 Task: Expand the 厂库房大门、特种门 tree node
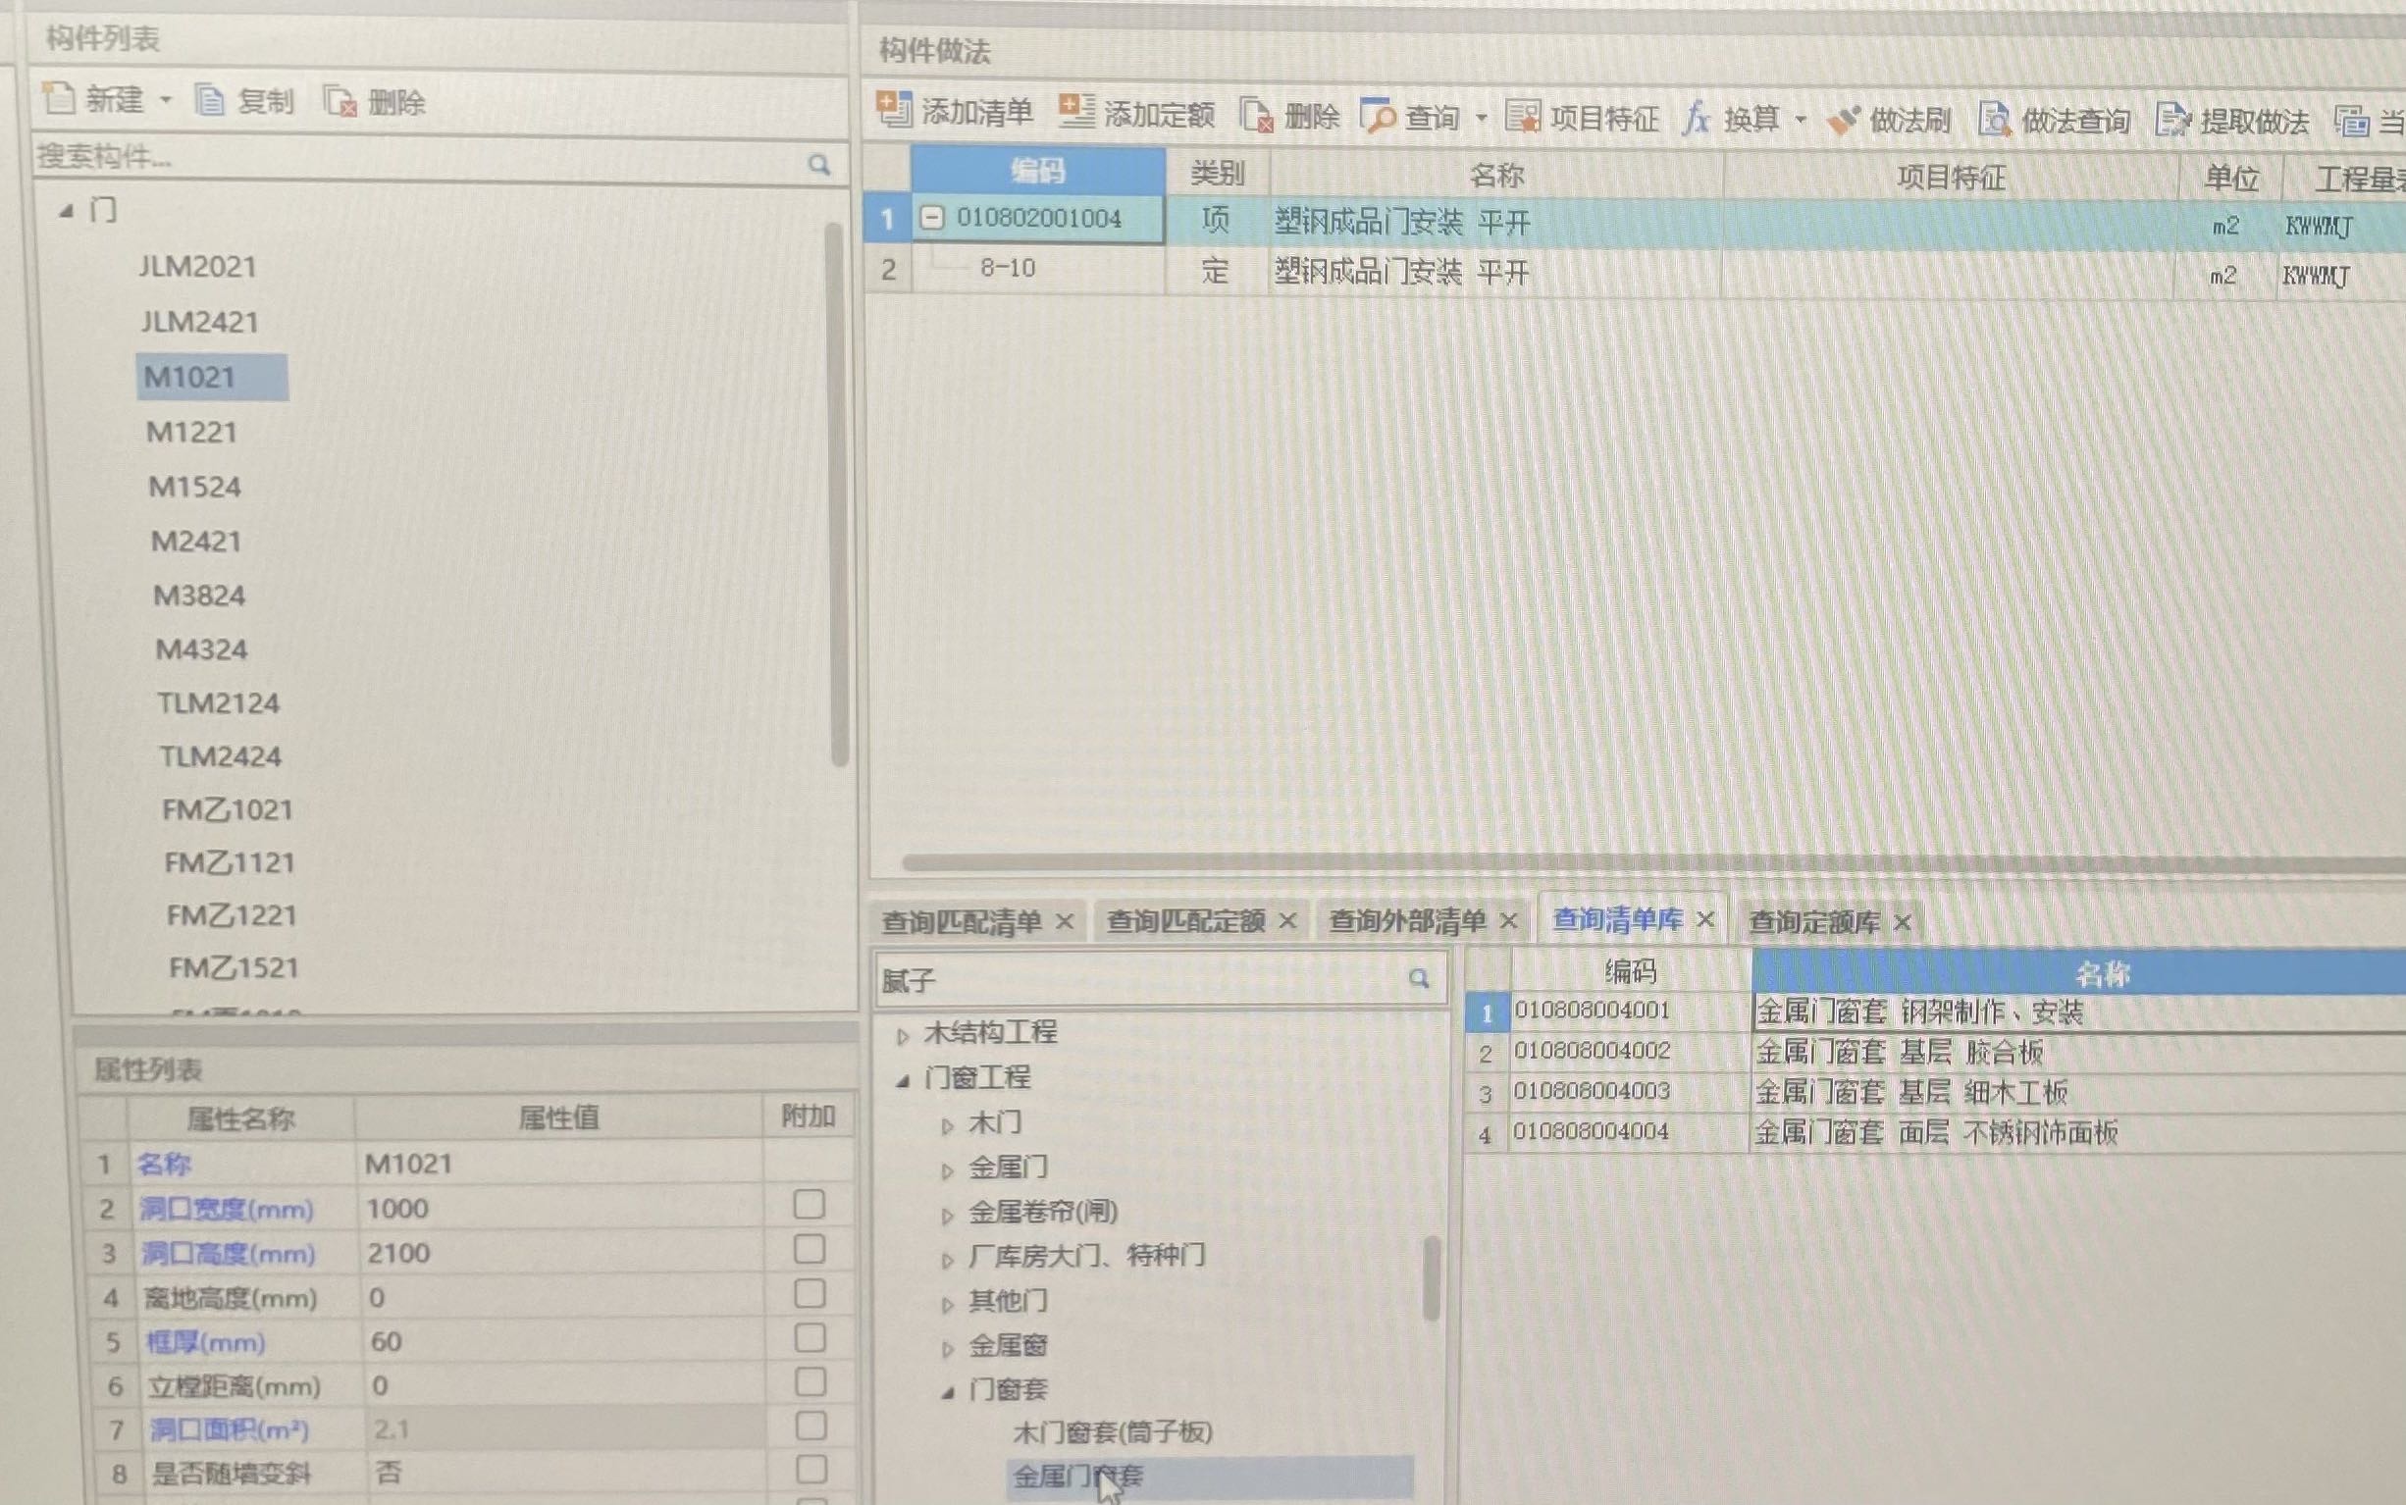[x=947, y=1260]
